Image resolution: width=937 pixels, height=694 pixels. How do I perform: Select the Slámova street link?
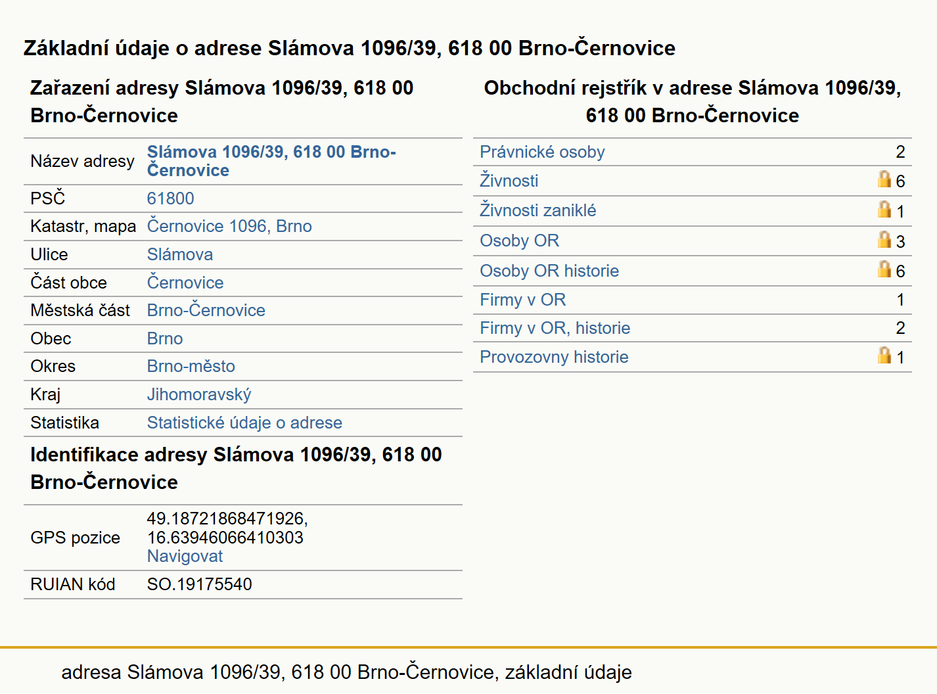tap(180, 254)
